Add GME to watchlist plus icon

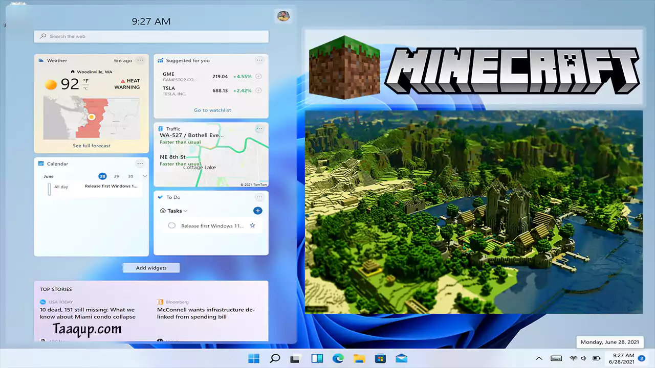click(258, 76)
